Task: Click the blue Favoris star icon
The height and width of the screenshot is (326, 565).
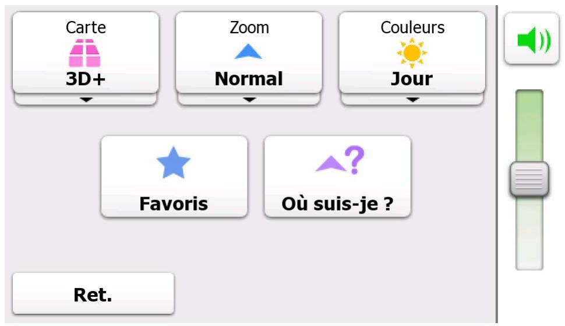Action: 174,164
